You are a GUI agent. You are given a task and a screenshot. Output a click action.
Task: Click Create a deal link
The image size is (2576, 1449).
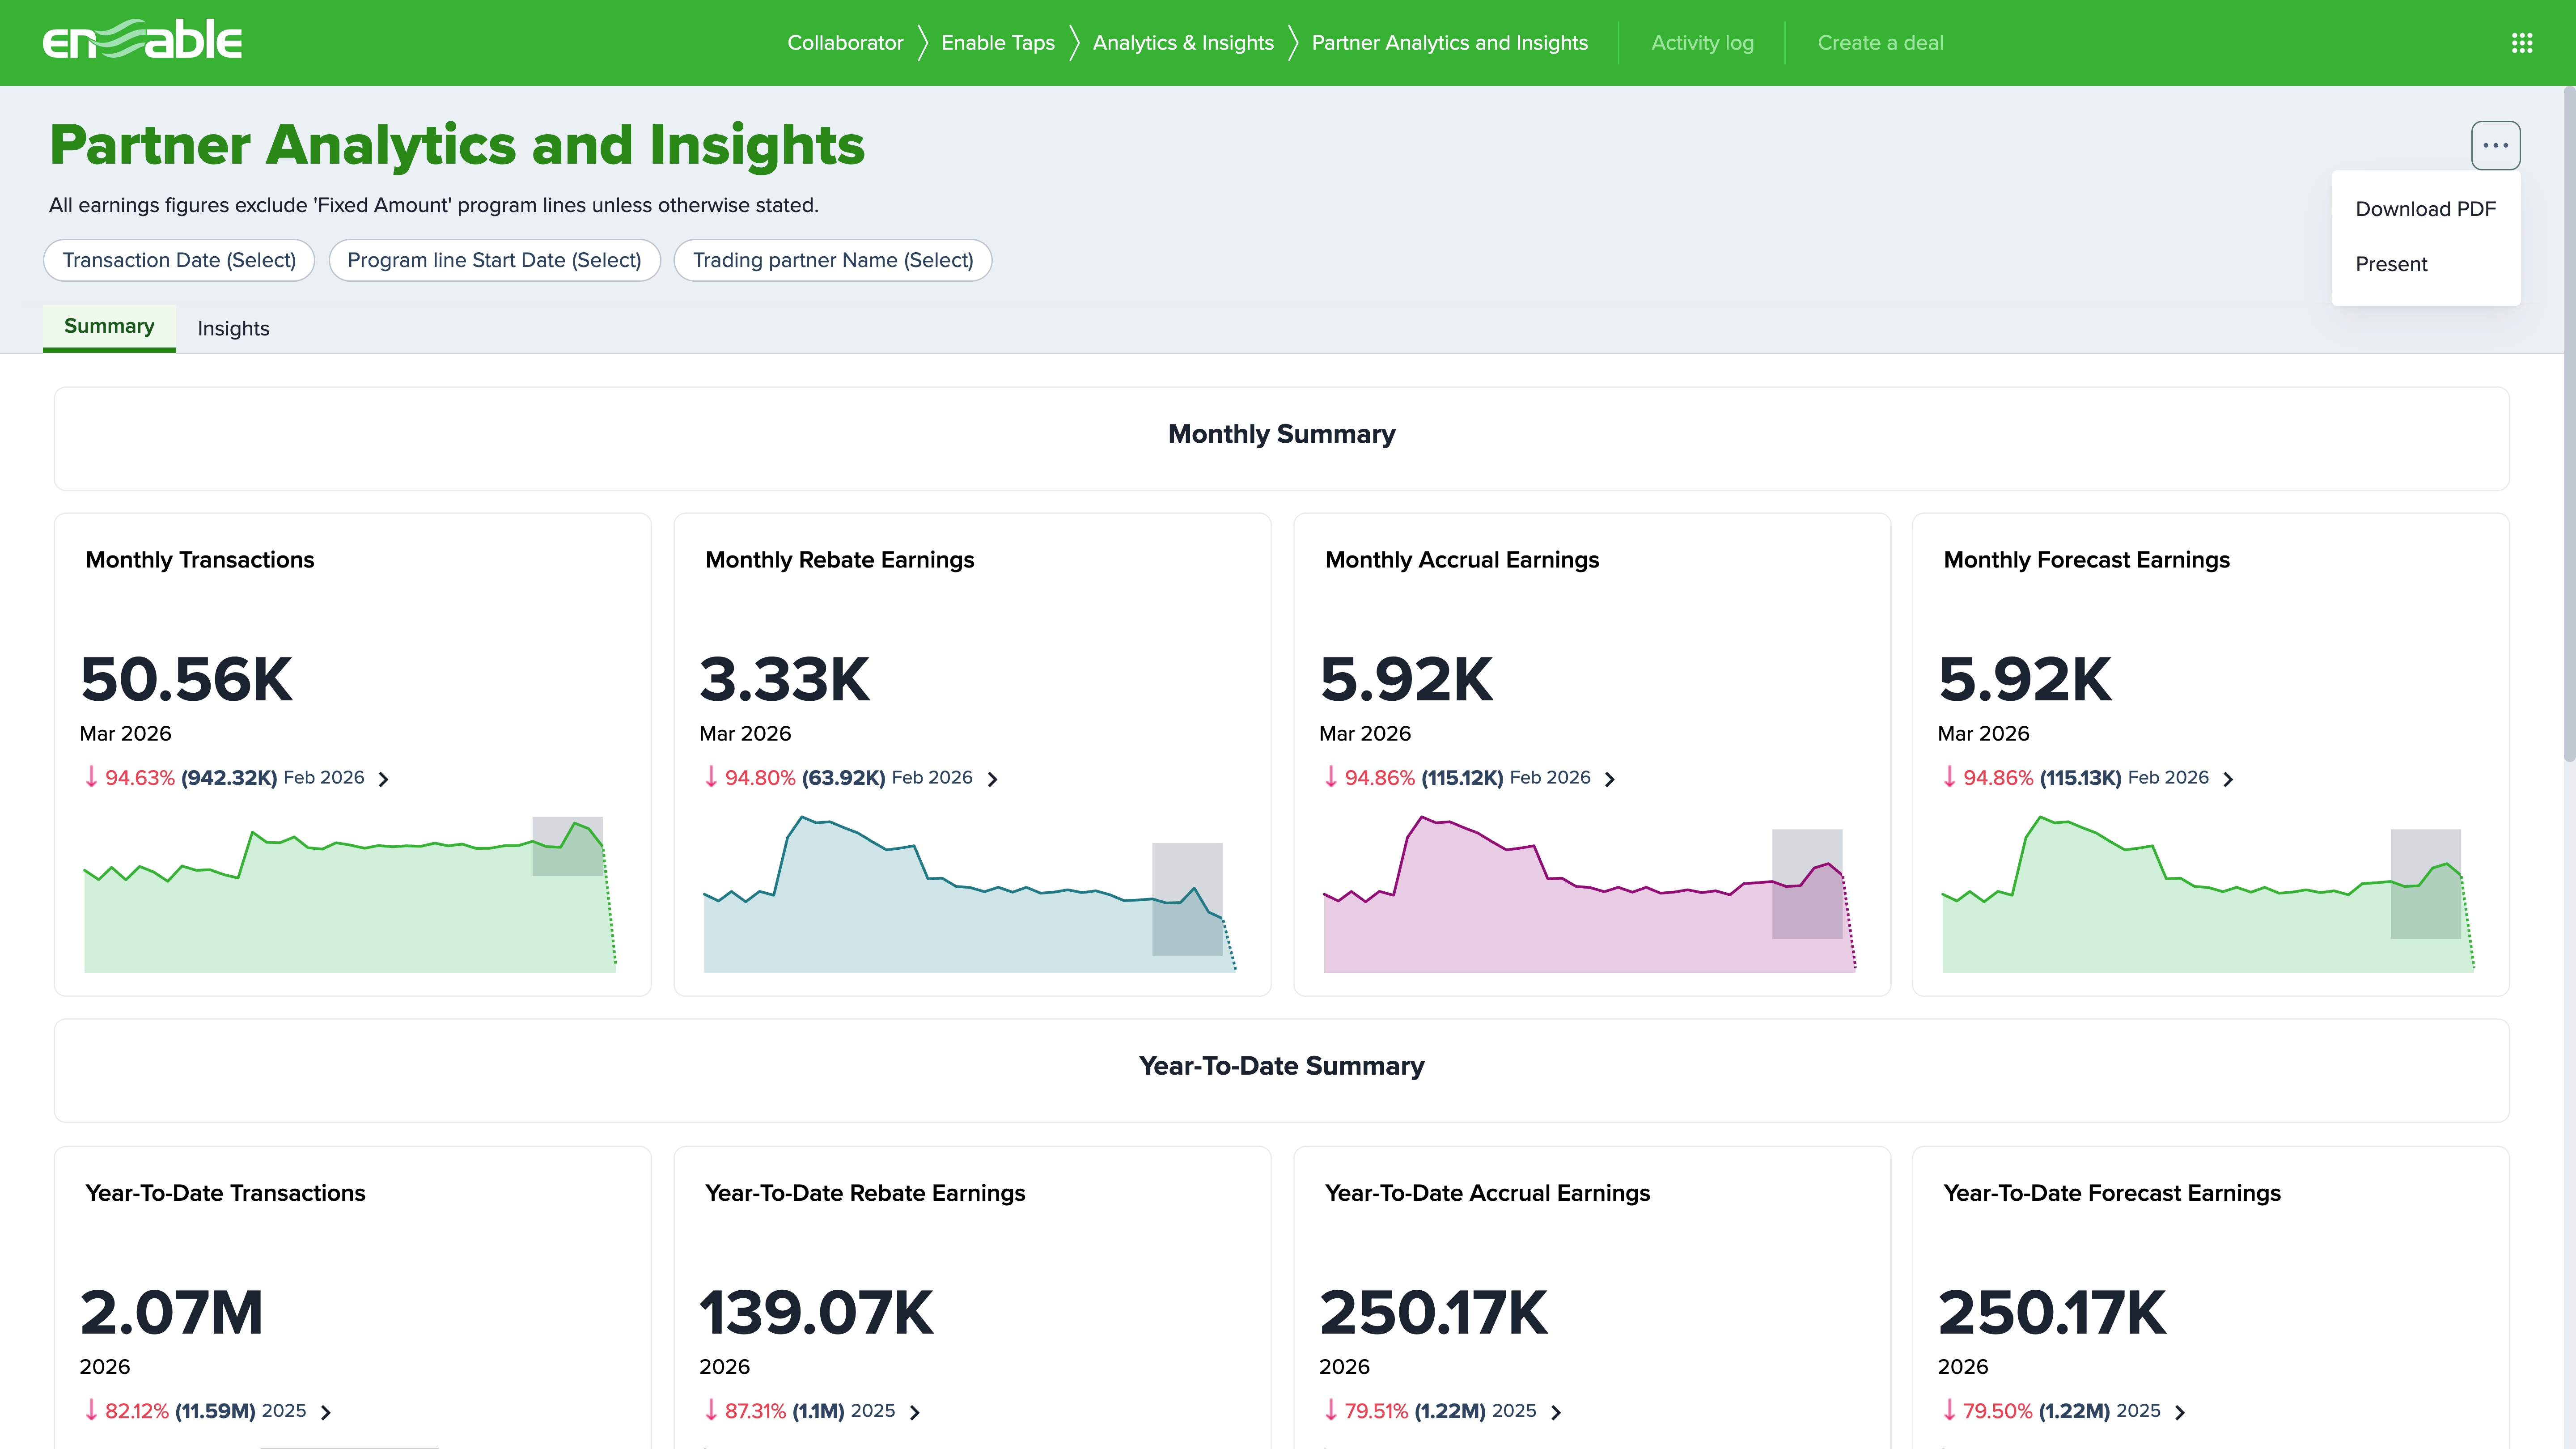point(1880,43)
